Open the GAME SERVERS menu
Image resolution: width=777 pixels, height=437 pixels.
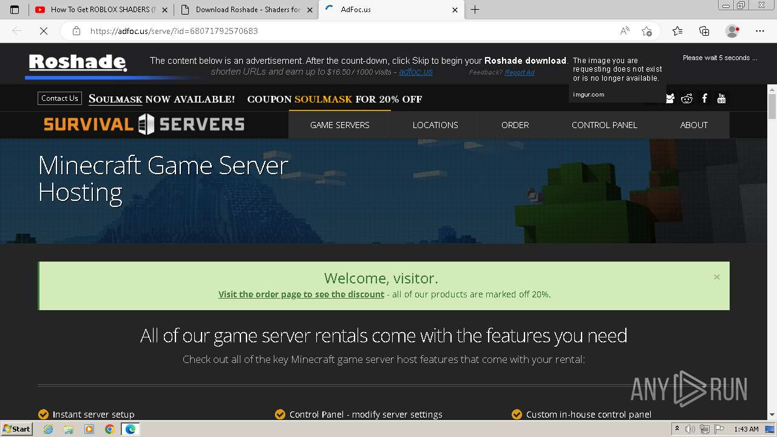pos(339,125)
